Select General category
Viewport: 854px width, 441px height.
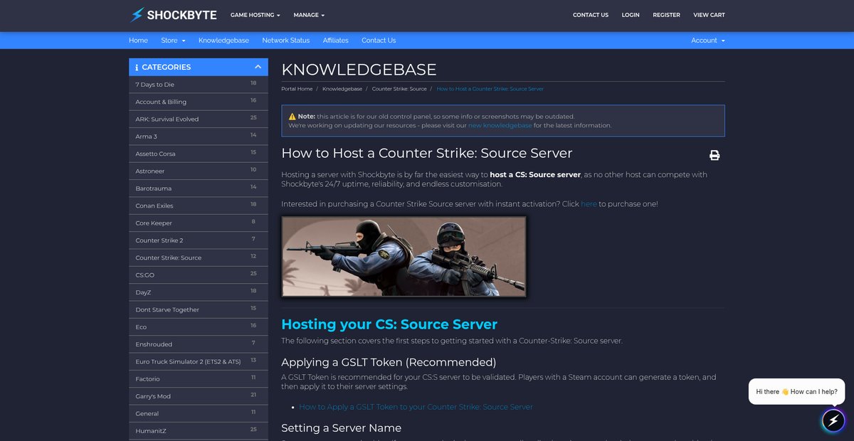coord(199,413)
